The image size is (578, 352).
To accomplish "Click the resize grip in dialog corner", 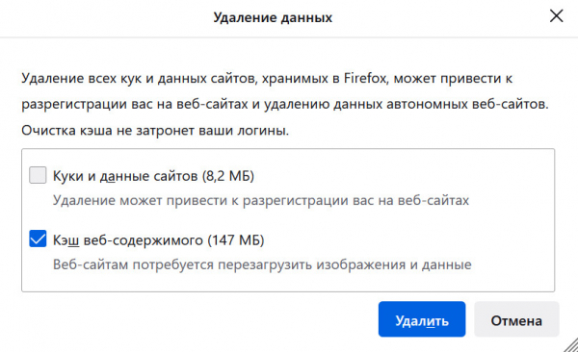I will tap(571, 345).
